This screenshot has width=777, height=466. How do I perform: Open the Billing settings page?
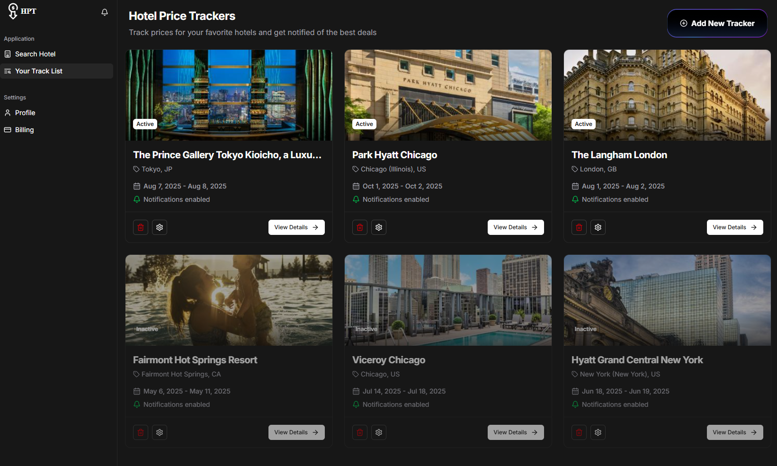coord(57,130)
